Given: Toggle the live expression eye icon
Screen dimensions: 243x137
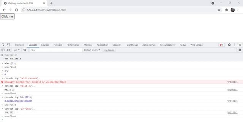Looking at the screenshot, I should pos(25,50).
